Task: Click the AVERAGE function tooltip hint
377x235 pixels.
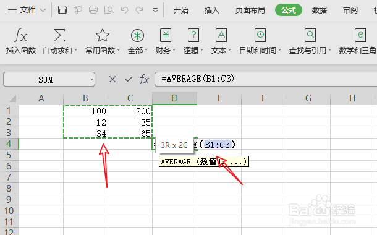Action: (x=204, y=161)
